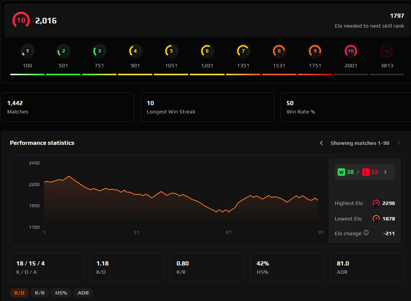Image resolution: width=411 pixels, height=301 pixels.
Task: Click the 18 / 15 / 4 K/D/A card
Action: [x=47, y=267]
